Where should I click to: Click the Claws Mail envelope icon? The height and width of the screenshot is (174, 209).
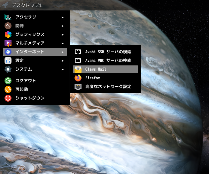coord(78,69)
